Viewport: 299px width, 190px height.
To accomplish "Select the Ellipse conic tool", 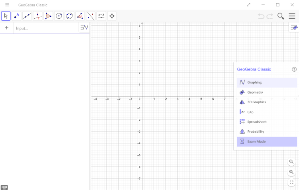I will (69, 16).
